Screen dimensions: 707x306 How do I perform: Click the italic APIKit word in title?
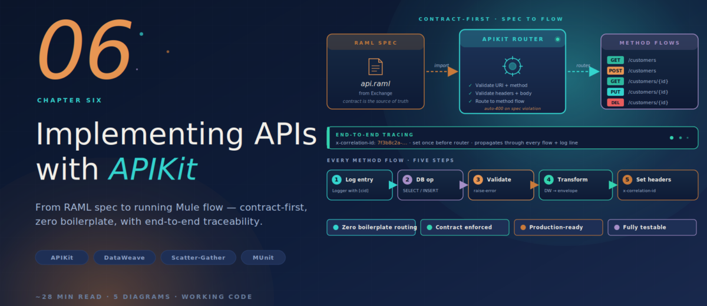coord(153,169)
